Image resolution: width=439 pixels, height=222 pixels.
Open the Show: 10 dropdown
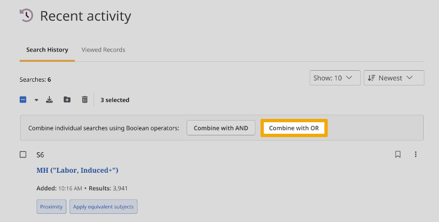click(x=335, y=78)
